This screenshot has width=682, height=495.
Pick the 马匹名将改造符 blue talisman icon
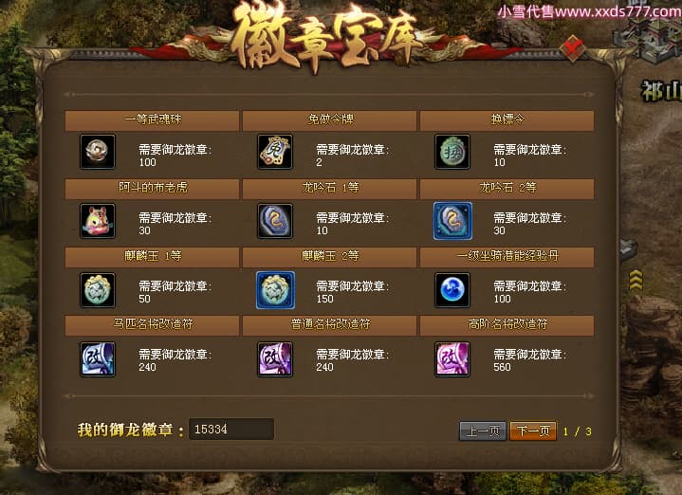pyautogui.click(x=98, y=358)
